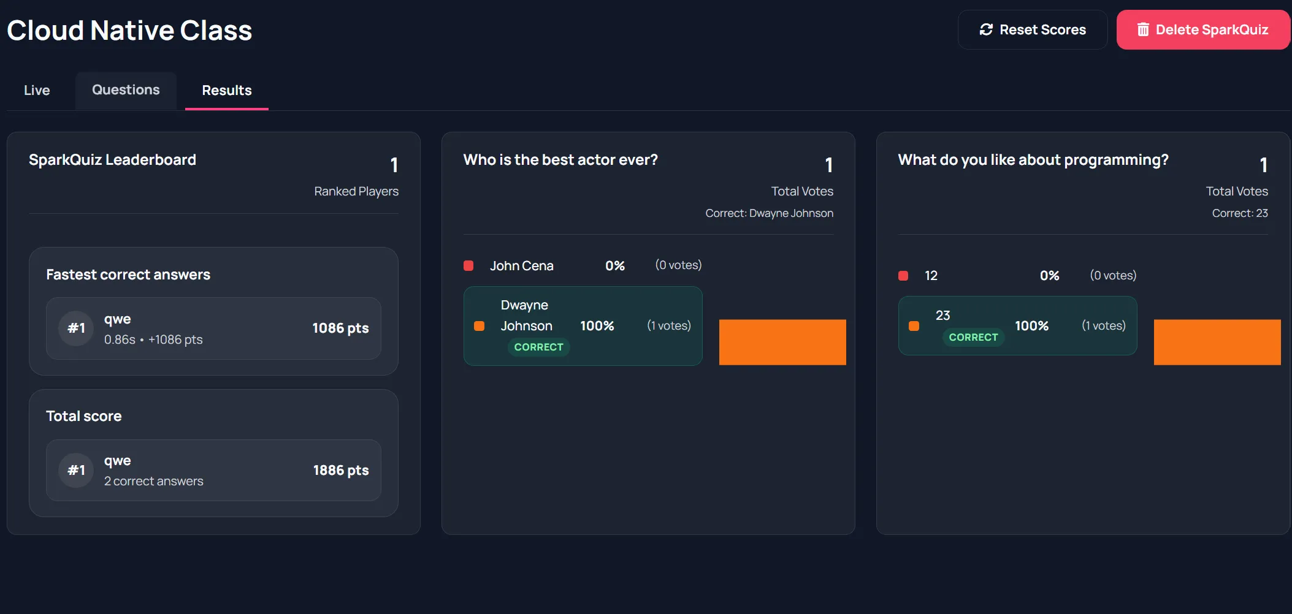Click the refresh icon in Reset Scores
This screenshot has height=614, width=1292.
(x=986, y=29)
